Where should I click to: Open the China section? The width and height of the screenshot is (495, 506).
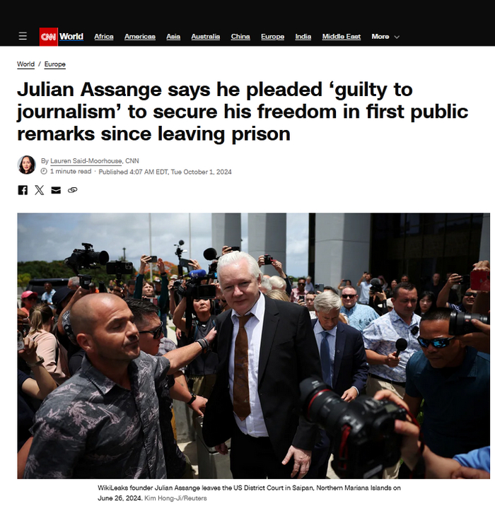(240, 37)
